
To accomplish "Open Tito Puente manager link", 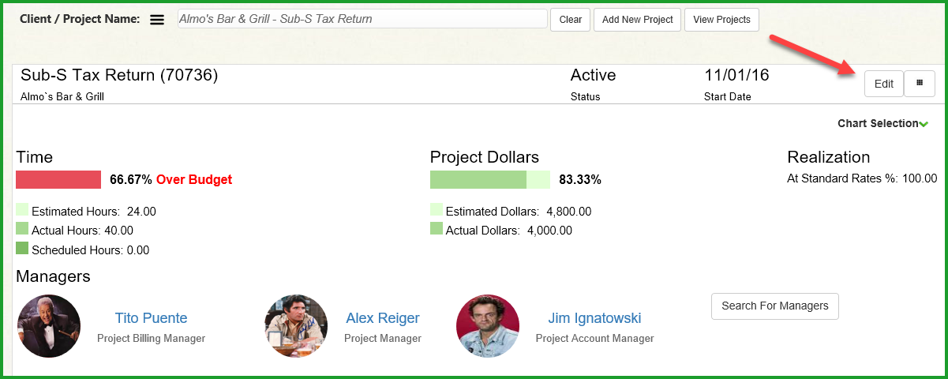I will pos(151,318).
